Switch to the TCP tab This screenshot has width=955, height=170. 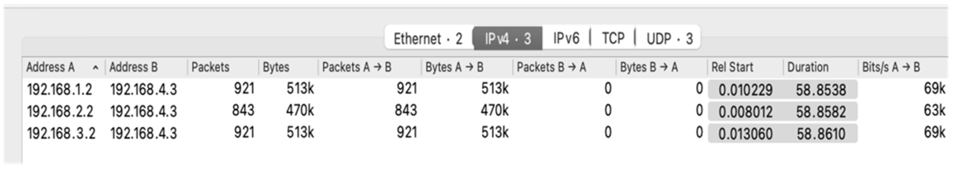[613, 38]
